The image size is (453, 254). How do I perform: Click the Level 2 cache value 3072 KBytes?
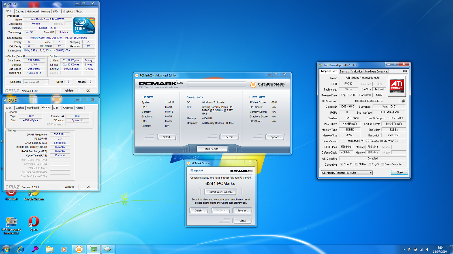(x=71, y=69)
